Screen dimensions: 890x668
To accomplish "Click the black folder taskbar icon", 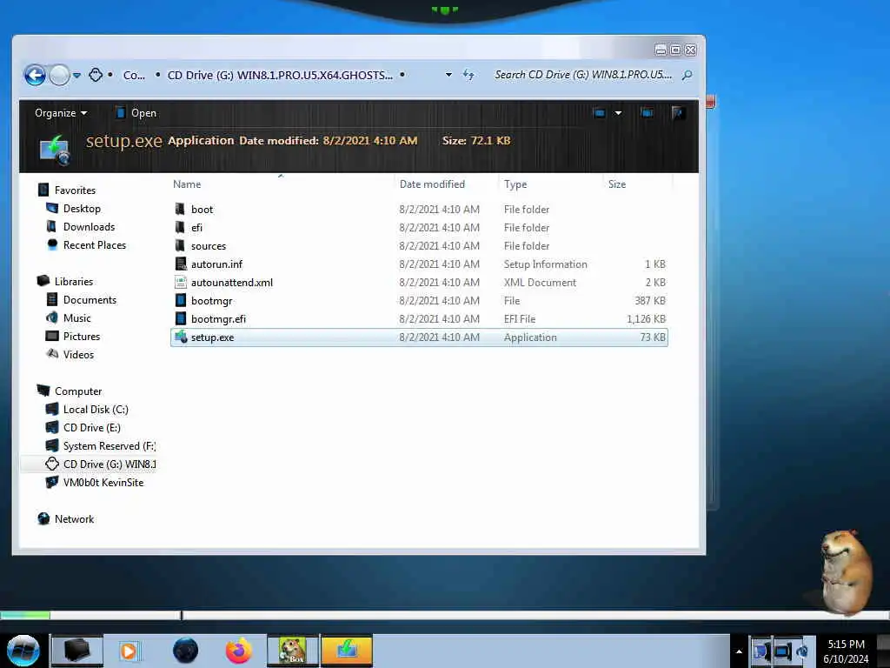I will (77, 651).
